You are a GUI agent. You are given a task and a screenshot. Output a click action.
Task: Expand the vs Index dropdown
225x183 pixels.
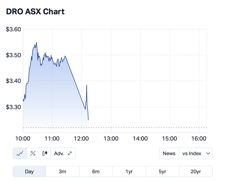[196, 153]
